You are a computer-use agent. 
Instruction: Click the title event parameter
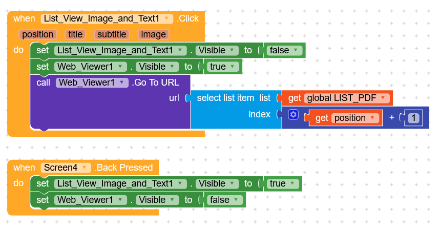(75, 34)
